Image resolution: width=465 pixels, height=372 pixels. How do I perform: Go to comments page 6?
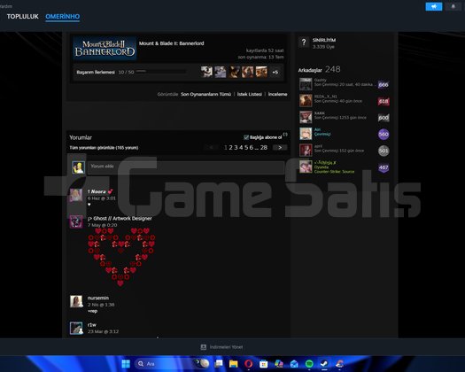tap(252, 147)
